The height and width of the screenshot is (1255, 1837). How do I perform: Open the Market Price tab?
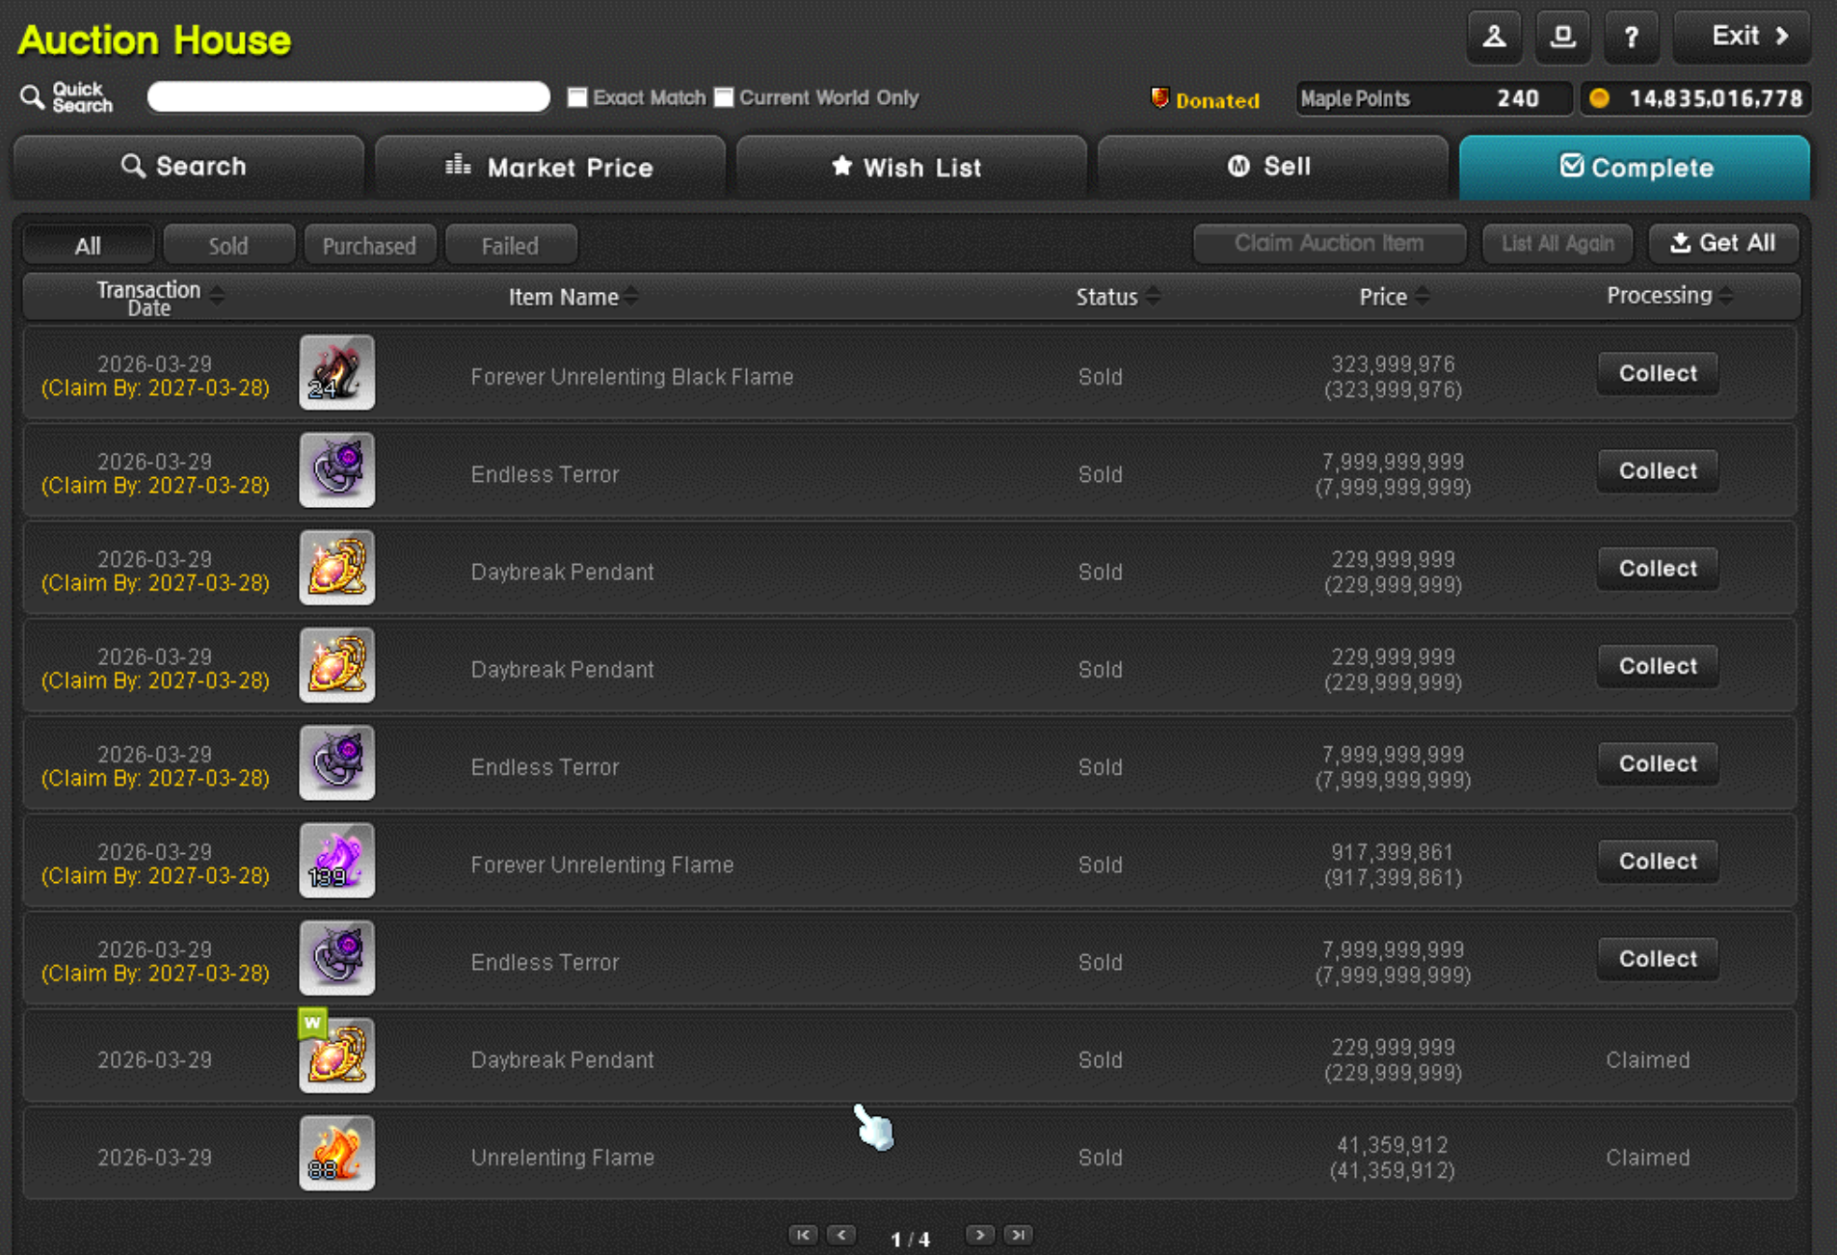click(x=549, y=167)
